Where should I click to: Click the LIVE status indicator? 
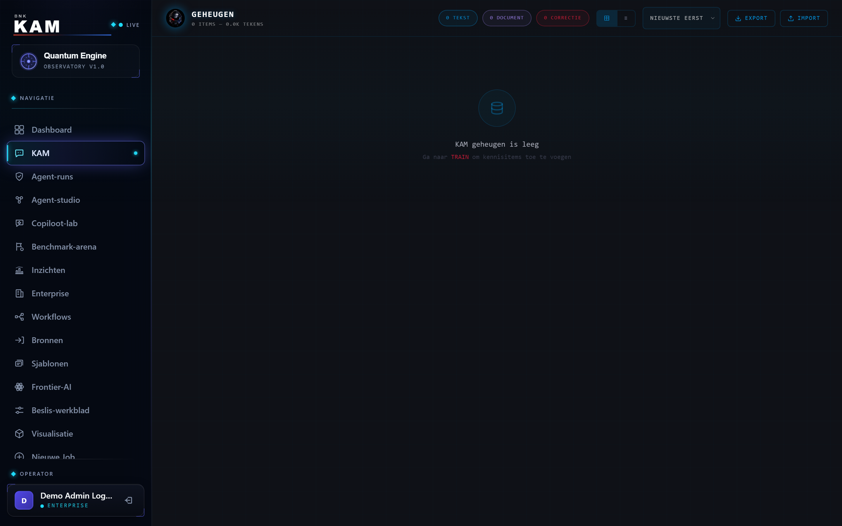tap(125, 25)
